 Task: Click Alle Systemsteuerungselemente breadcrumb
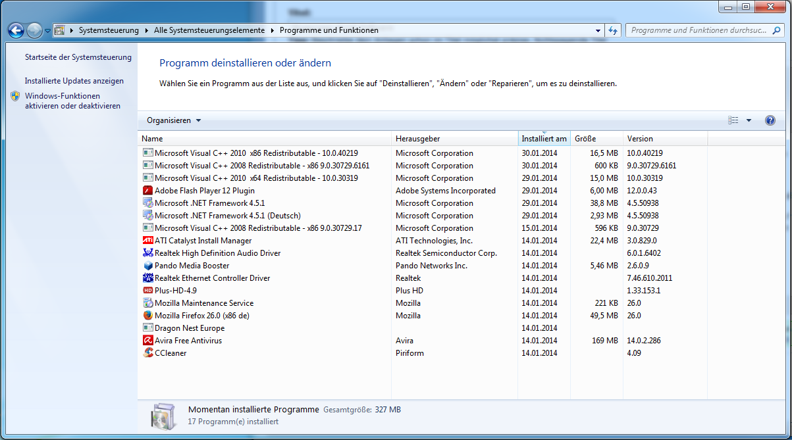pyautogui.click(x=209, y=30)
